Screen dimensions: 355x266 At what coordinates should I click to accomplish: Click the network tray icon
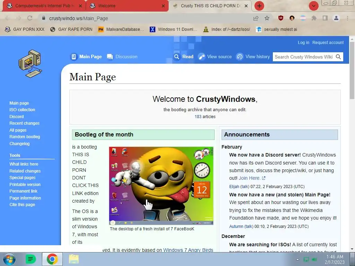point(306,259)
